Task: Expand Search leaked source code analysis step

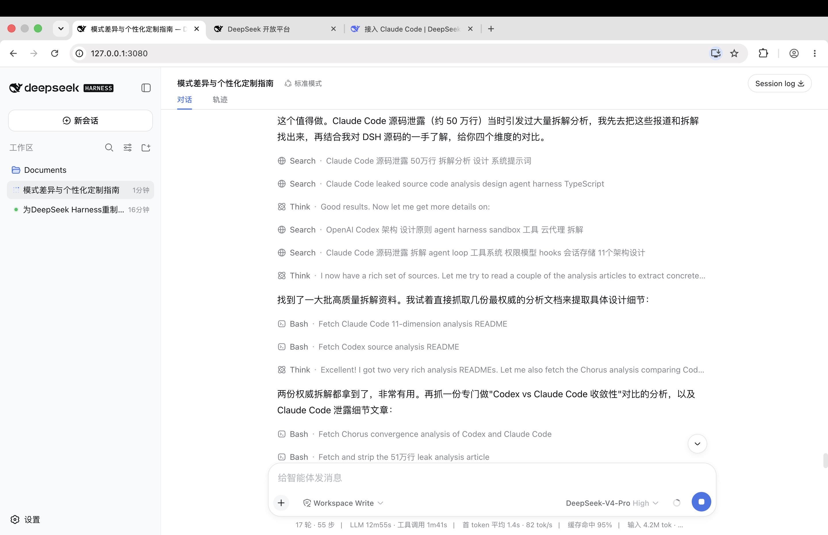Action: pos(441,184)
